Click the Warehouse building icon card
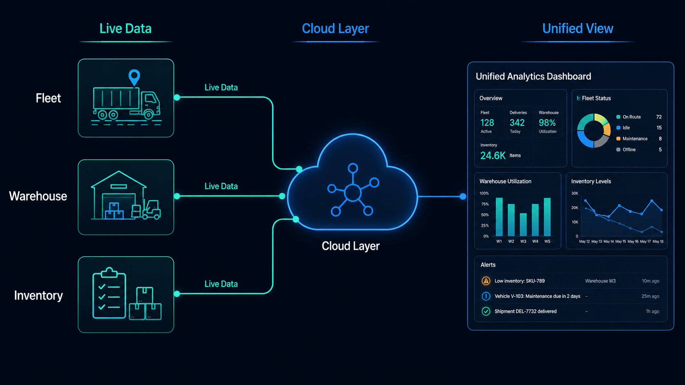 126,197
